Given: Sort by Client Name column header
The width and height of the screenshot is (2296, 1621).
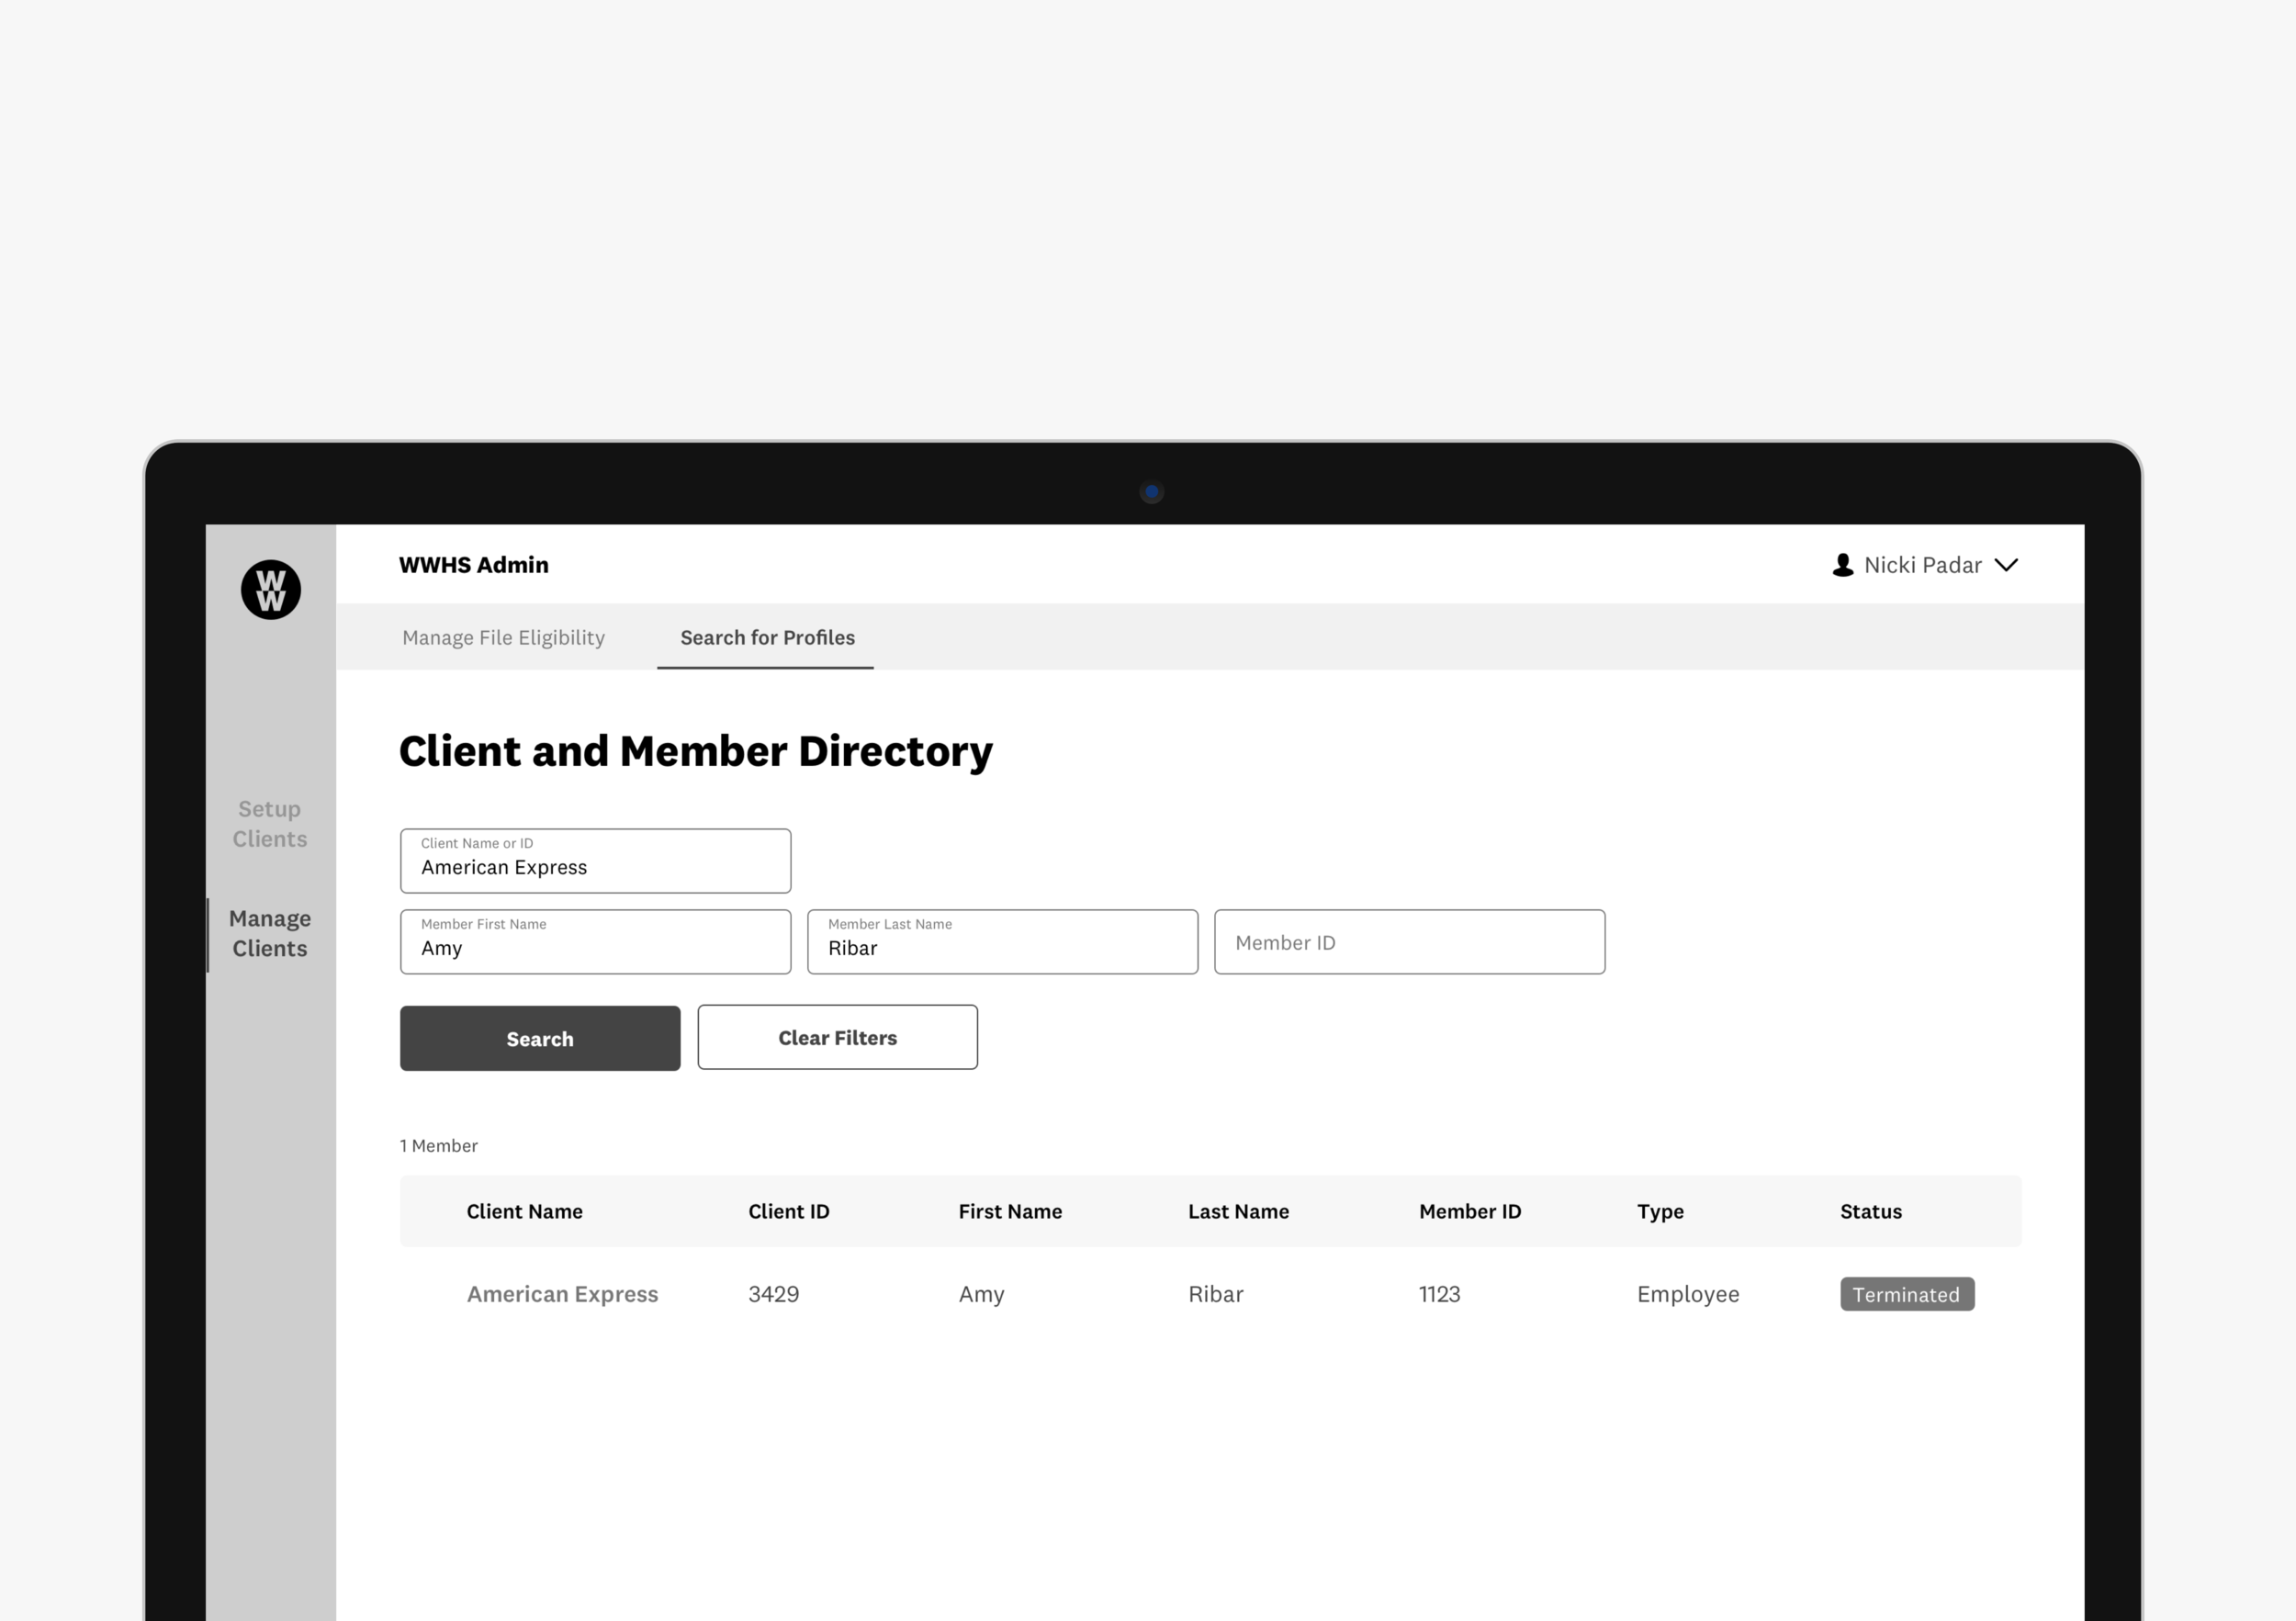Looking at the screenshot, I should tap(524, 1212).
